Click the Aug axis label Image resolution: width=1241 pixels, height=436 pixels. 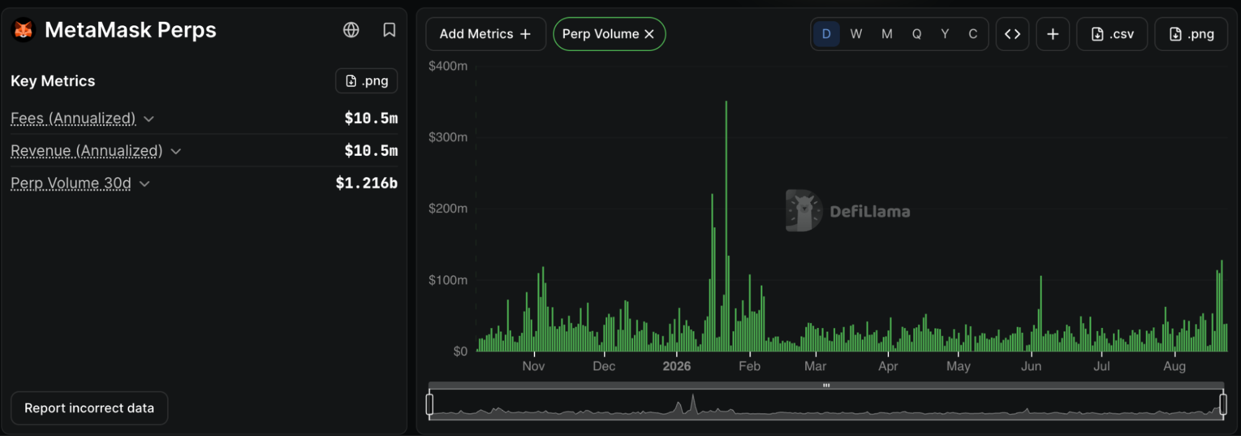tap(1175, 366)
